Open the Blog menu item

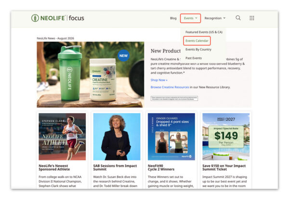[x=173, y=18]
